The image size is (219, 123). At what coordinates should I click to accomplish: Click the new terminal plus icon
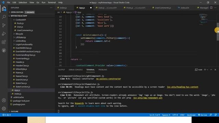(205, 70)
